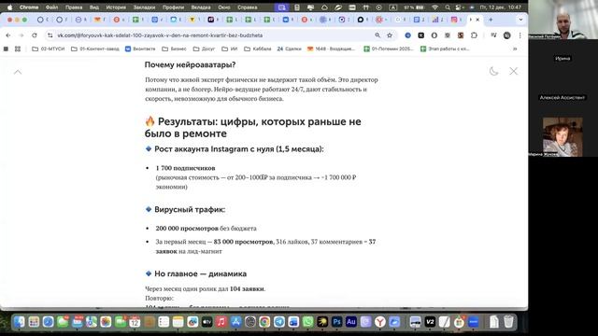Open Calendar showing 12 in the dock
The width and height of the screenshot is (598, 336).
pos(135,322)
